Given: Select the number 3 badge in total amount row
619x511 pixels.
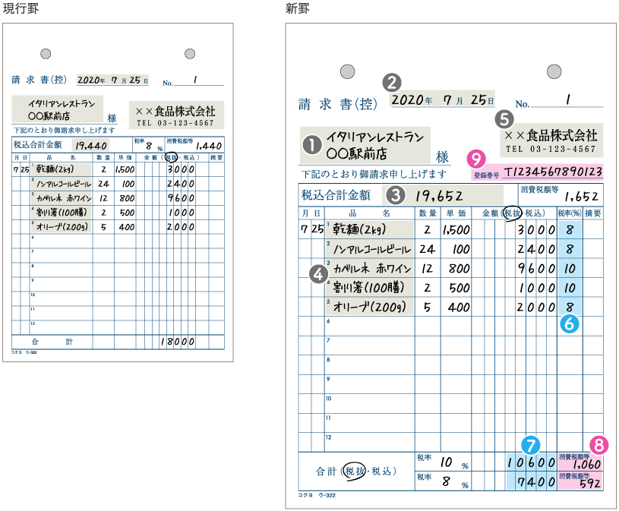Looking at the screenshot, I should (x=395, y=194).
